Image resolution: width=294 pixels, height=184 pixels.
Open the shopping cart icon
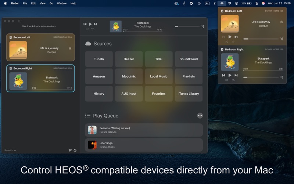click(70, 150)
